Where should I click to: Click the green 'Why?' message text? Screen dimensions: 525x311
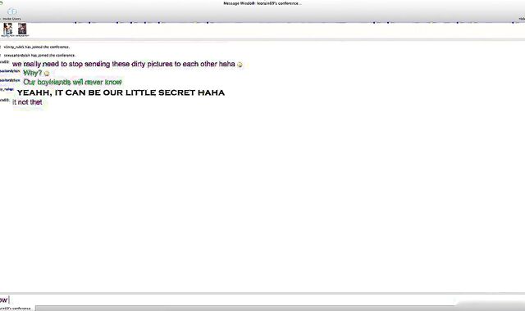click(x=33, y=73)
